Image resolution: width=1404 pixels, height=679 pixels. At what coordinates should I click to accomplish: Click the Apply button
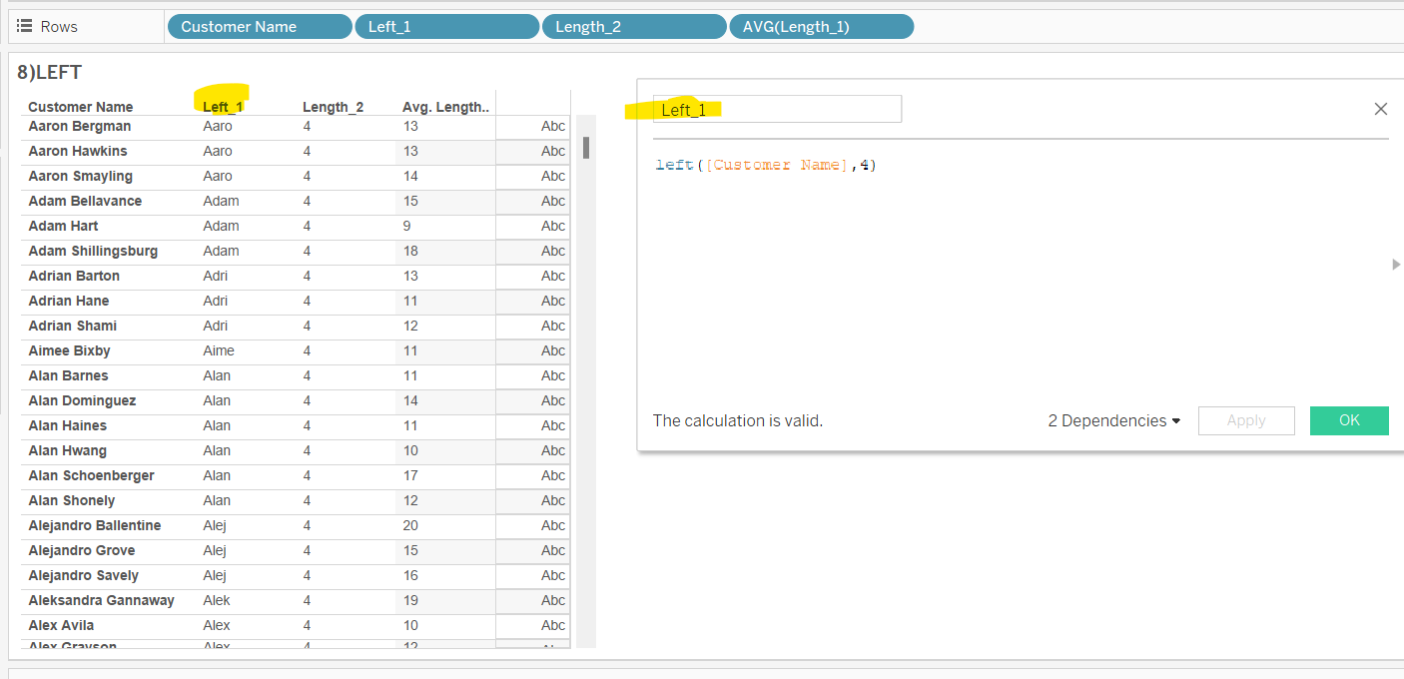1246,420
